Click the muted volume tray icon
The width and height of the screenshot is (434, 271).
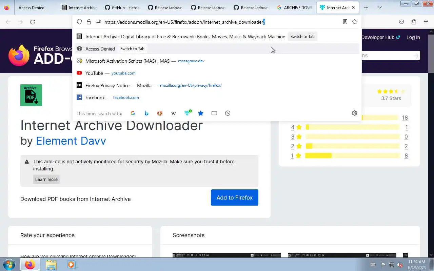(x=400, y=265)
